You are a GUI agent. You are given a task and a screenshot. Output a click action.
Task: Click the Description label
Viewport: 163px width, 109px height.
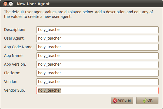[x=15, y=30]
